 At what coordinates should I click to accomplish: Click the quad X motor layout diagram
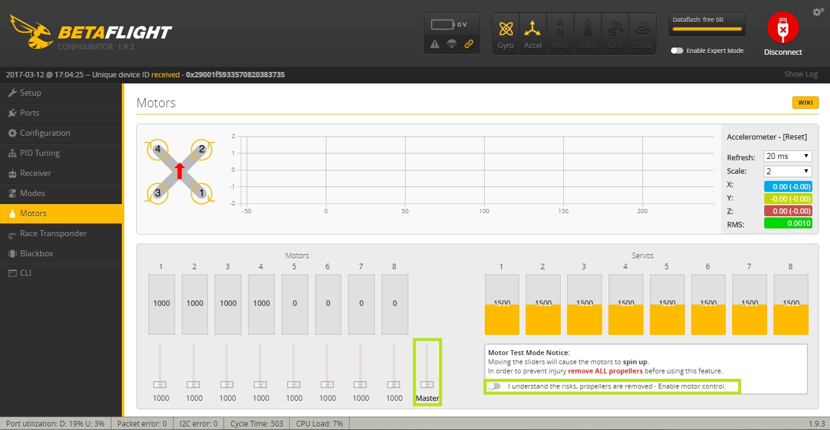pos(180,171)
